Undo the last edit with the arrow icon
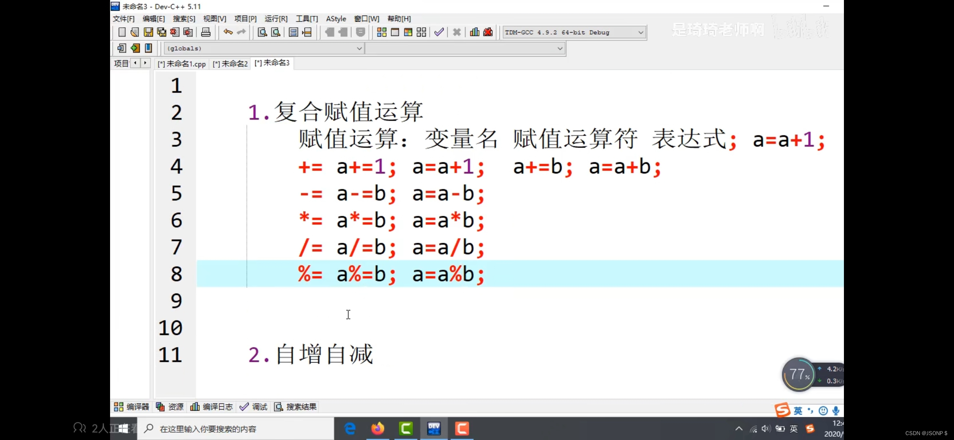954x440 pixels. [228, 32]
